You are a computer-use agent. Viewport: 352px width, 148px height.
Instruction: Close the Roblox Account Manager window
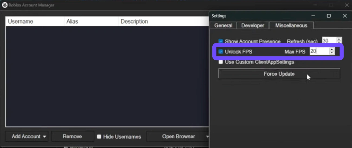347,5
